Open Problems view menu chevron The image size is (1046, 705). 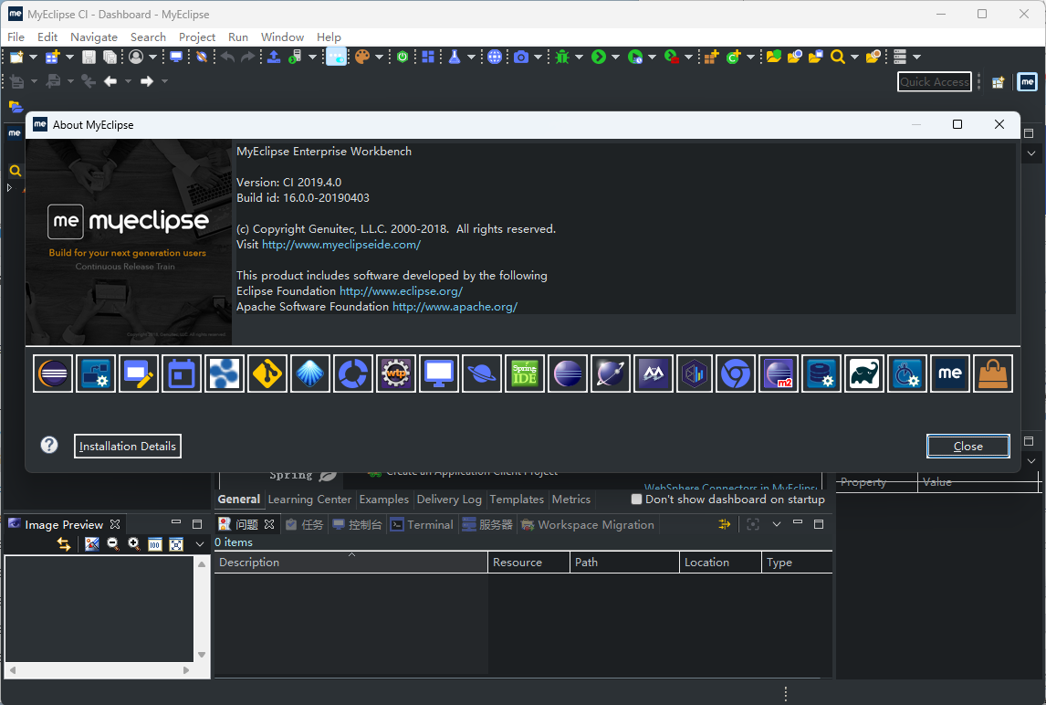click(777, 525)
